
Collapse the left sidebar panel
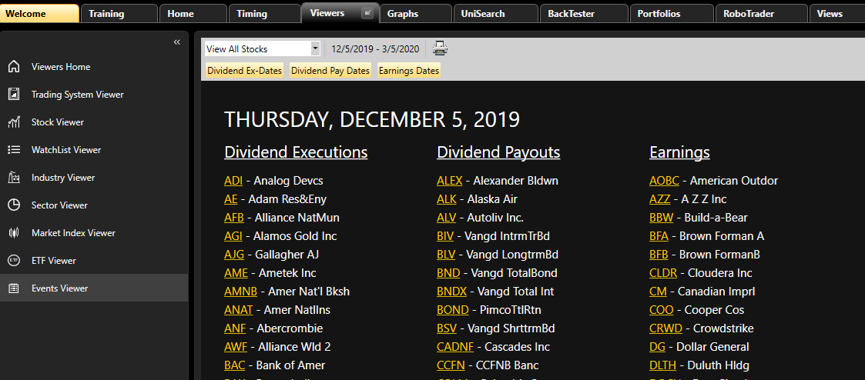(x=176, y=42)
